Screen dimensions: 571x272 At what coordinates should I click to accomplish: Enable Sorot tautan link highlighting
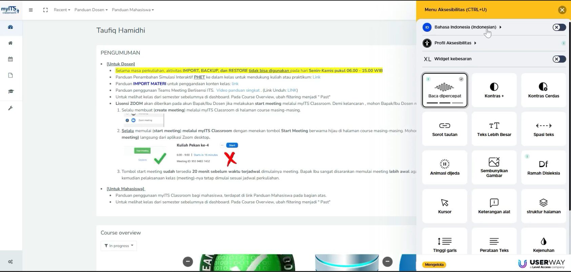point(445,129)
